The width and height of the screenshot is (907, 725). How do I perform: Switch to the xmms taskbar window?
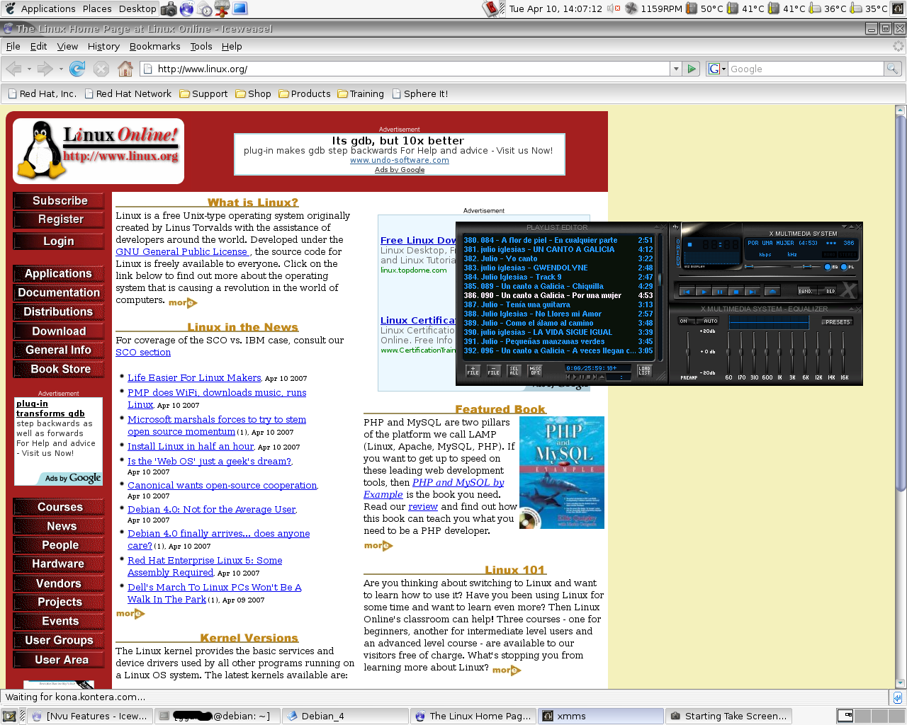(601, 716)
